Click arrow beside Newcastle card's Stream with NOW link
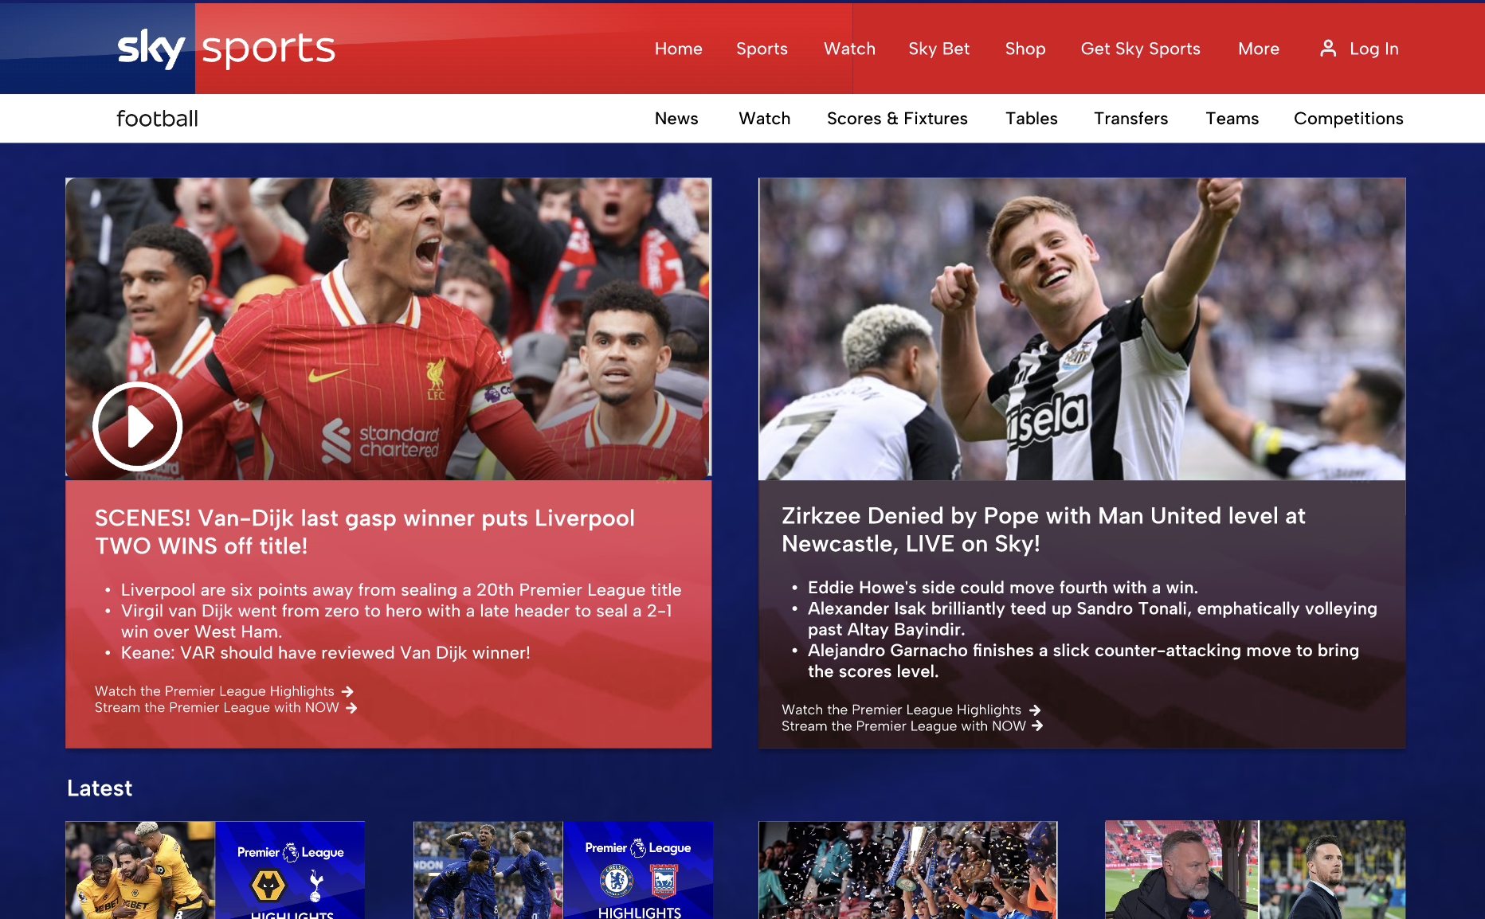 tap(1037, 726)
